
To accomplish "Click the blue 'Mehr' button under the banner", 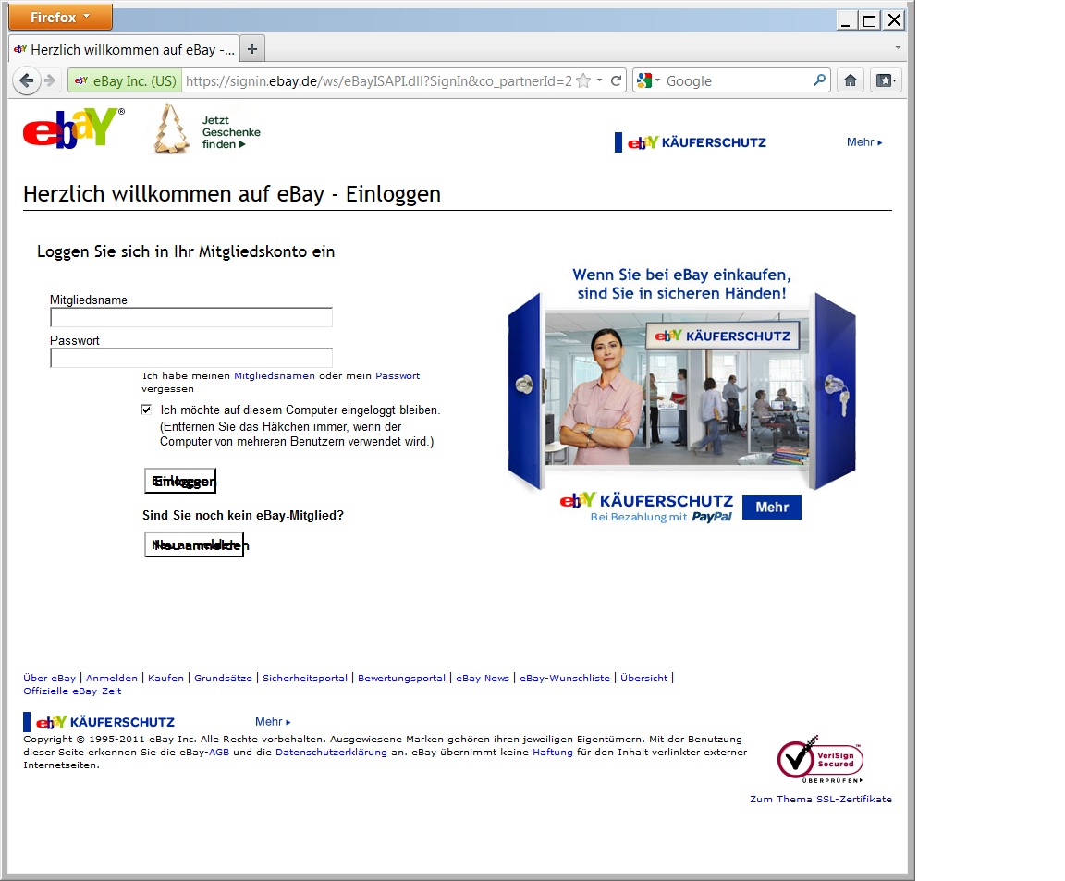I will point(772,508).
